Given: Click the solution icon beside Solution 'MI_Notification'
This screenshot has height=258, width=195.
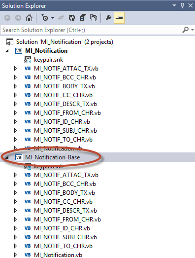Looking at the screenshot, I should [10, 42].
